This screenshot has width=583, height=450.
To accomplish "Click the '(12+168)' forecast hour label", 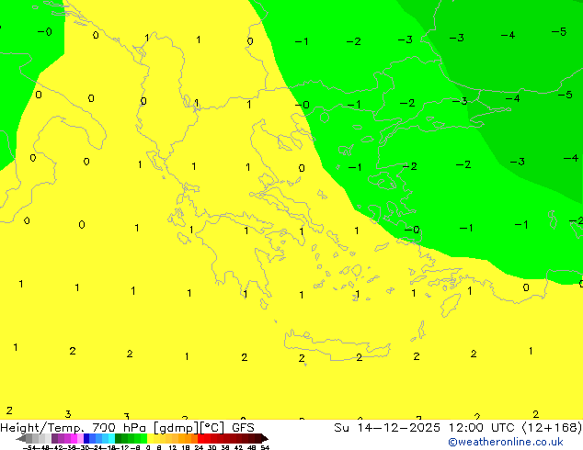I will pyautogui.click(x=552, y=428).
